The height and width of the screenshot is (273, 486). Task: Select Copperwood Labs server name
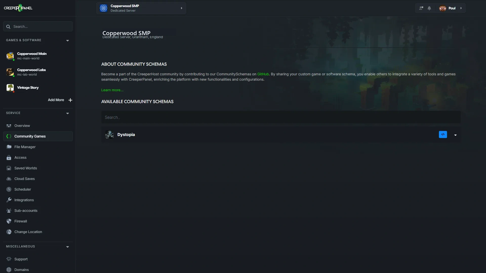coord(31,70)
